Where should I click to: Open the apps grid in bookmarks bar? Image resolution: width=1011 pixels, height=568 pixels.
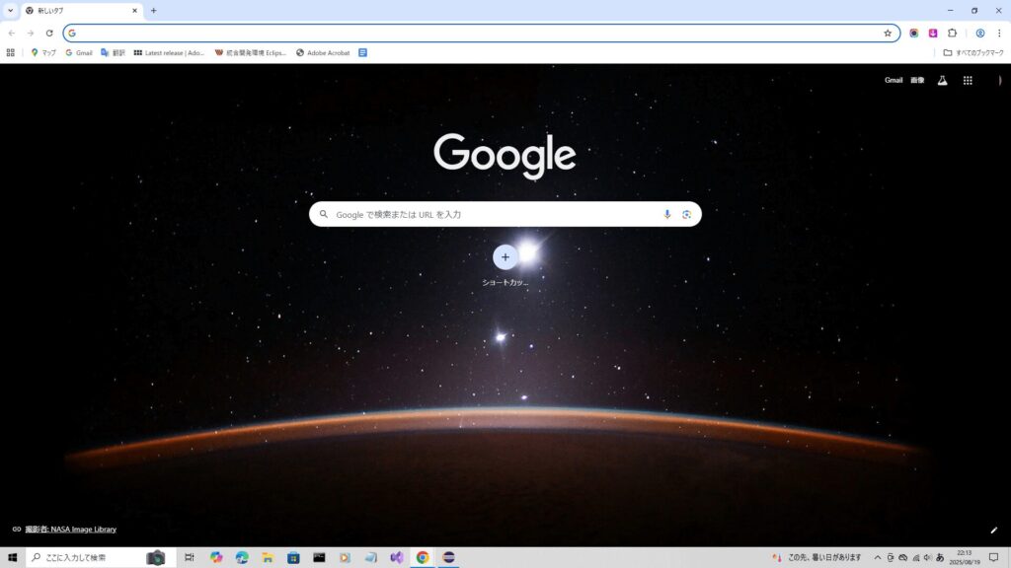click(x=10, y=53)
